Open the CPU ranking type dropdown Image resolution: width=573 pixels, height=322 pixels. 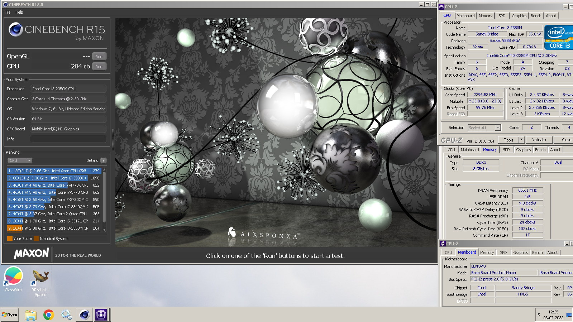coord(20,160)
